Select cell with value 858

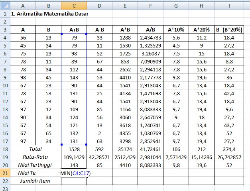pyautogui.click(x=125, y=61)
